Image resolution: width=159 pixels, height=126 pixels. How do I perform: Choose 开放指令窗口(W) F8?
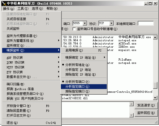point(31,106)
